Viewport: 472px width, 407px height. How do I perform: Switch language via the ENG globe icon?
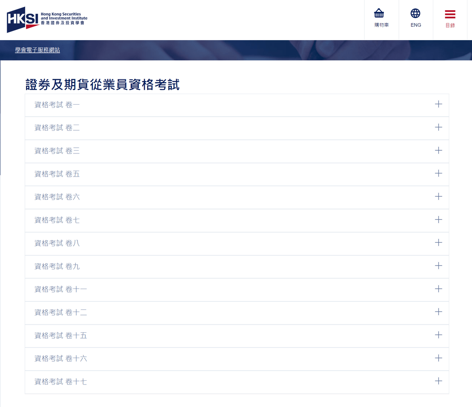(415, 13)
